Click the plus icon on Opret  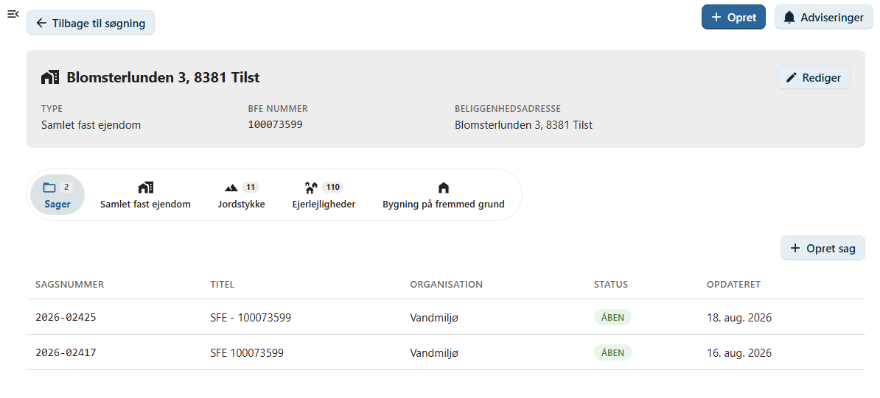716,18
